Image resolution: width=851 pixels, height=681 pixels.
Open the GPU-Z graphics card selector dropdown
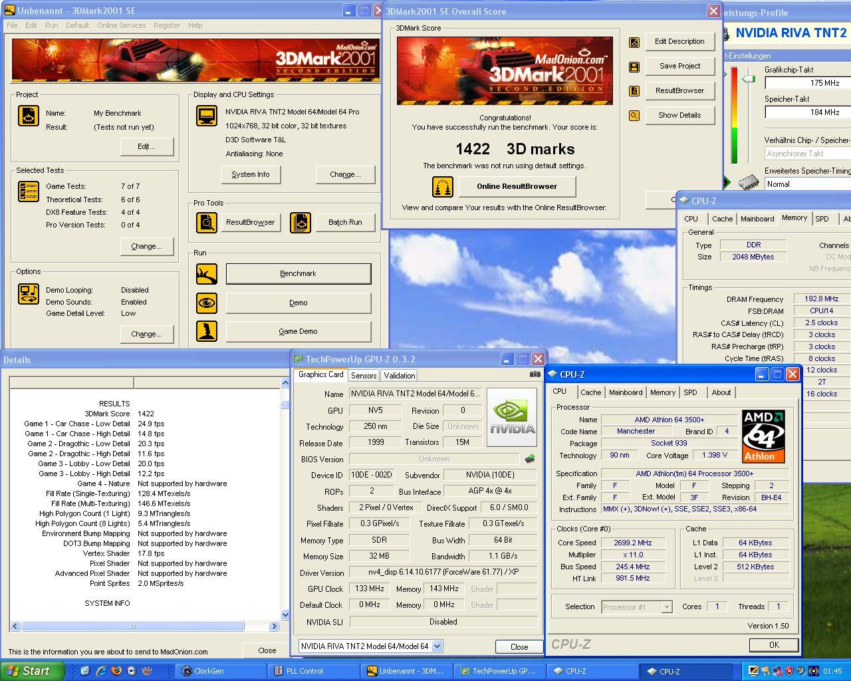point(437,646)
